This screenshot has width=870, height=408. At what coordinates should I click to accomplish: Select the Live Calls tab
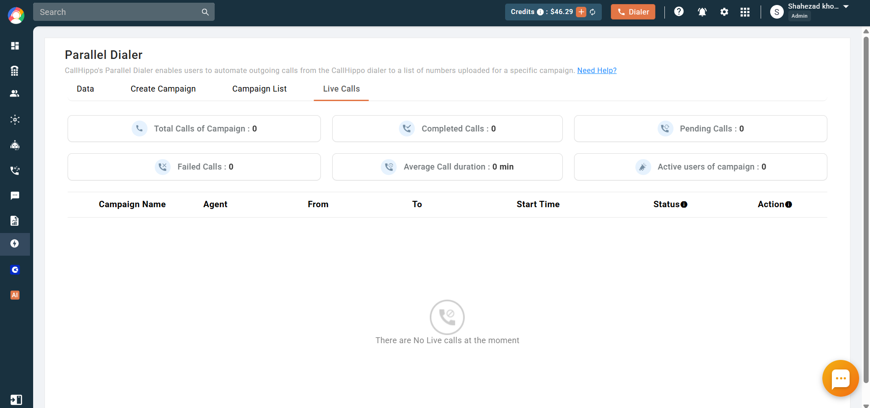coord(341,89)
